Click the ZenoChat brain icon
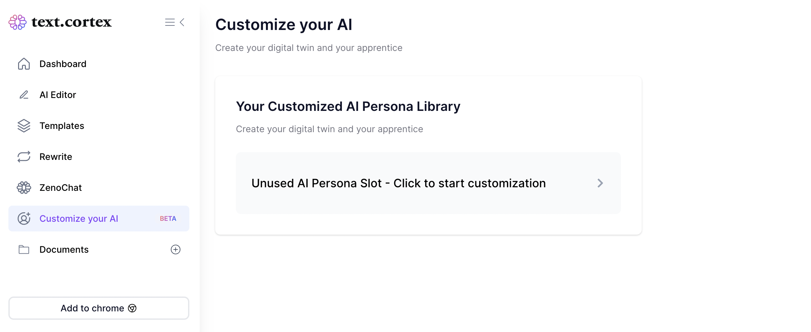This screenshot has height=332, width=811. point(24,188)
